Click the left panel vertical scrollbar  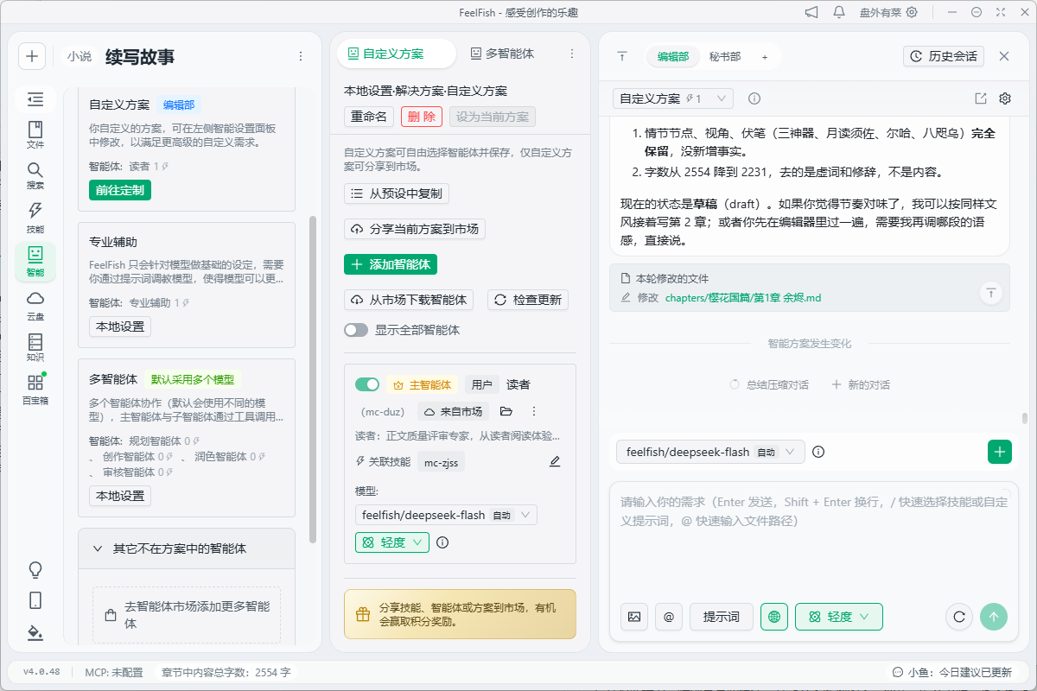[313, 379]
